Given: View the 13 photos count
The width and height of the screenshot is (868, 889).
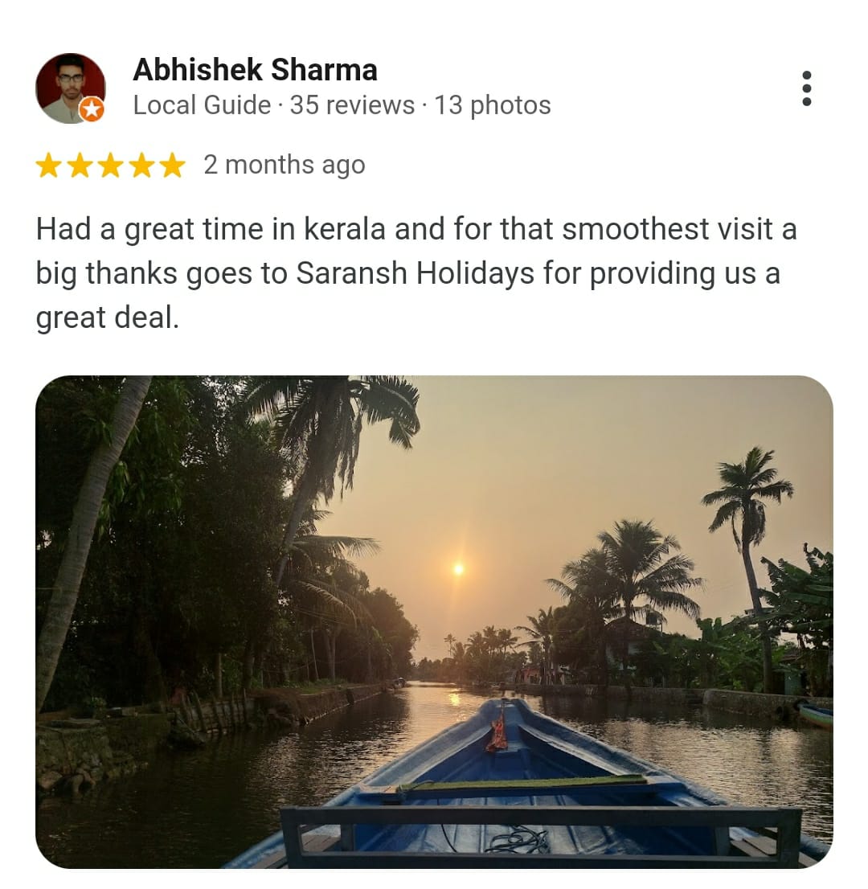Looking at the screenshot, I should pos(493,105).
